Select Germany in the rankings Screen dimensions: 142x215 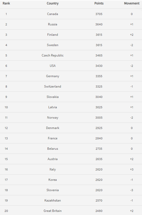(53, 76)
